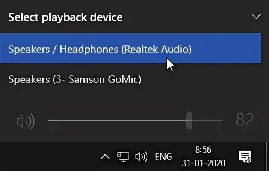This screenshot has height=171, width=269.
Task: Collapse the playback device list chevron
Action: click(x=256, y=17)
